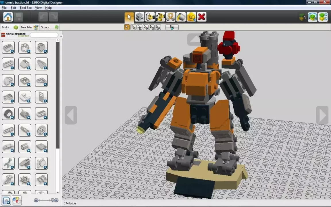Expand the round bricks category
Image resolution: width=331 pixels, height=207 pixels.
25,47
